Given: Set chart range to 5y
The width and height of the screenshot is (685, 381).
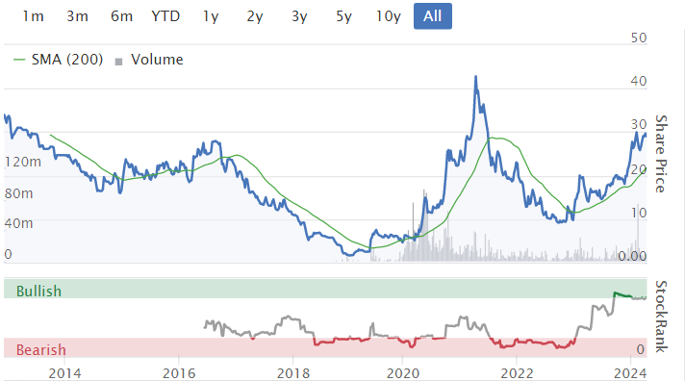Looking at the screenshot, I should (x=343, y=16).
